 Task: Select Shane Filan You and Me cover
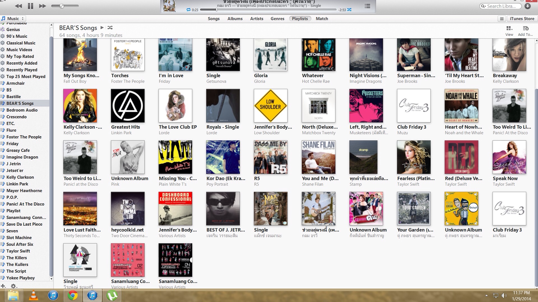pos(319,157)
